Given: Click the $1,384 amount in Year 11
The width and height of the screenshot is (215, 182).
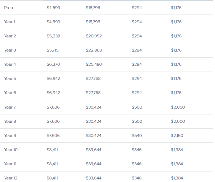Looking at the screenshot, I should [177, 164].
